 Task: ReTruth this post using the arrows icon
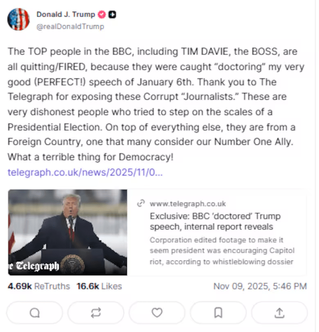[x=96, y=313]
